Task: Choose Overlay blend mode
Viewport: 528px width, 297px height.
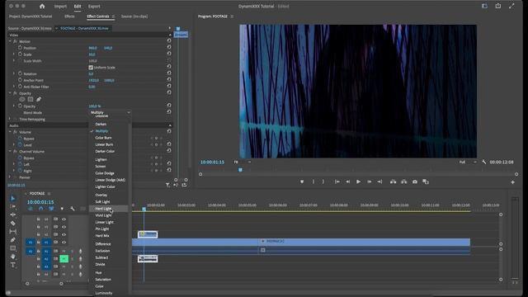Action: pyautogui.click(x=101, y=195)
